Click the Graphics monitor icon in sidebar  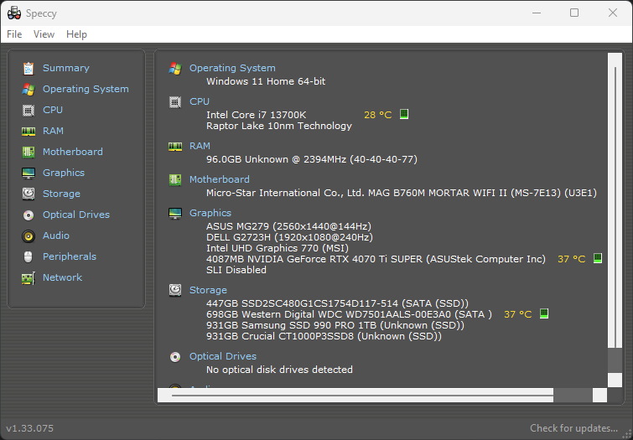(x=29, y=173)
